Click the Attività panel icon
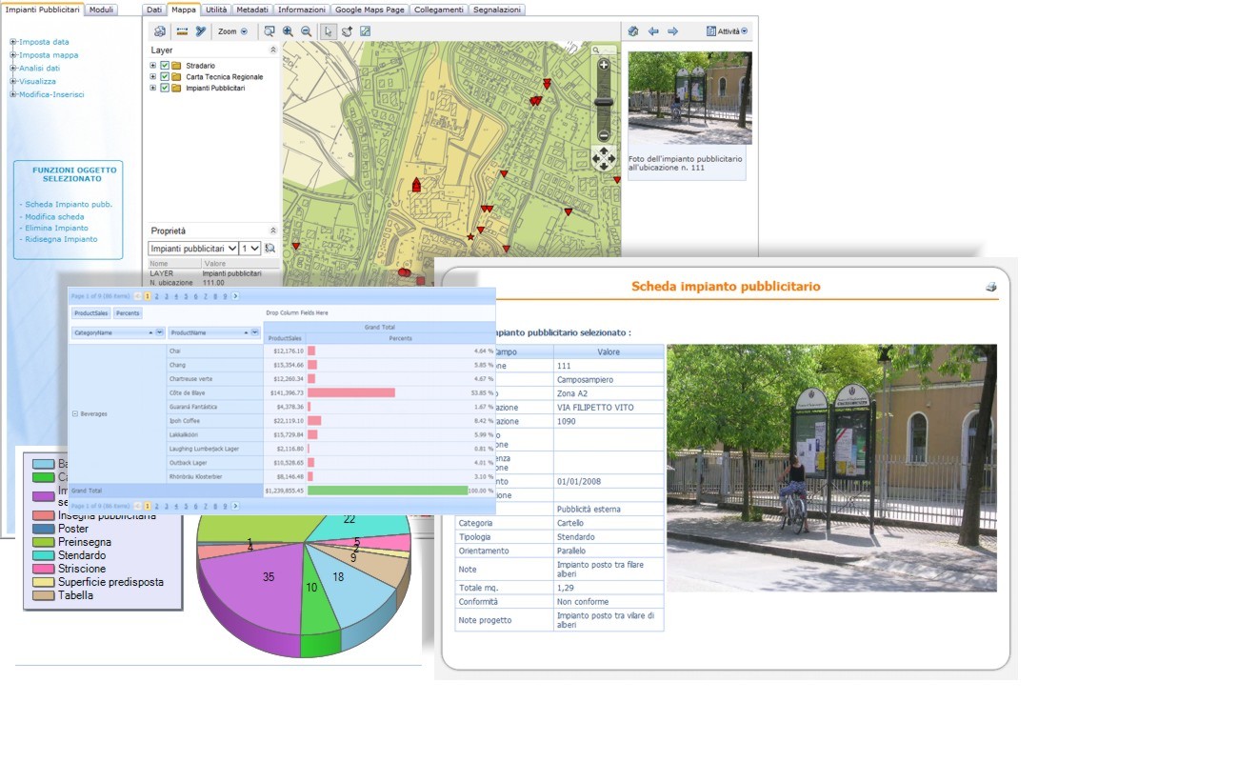 (x=711, y=31)
